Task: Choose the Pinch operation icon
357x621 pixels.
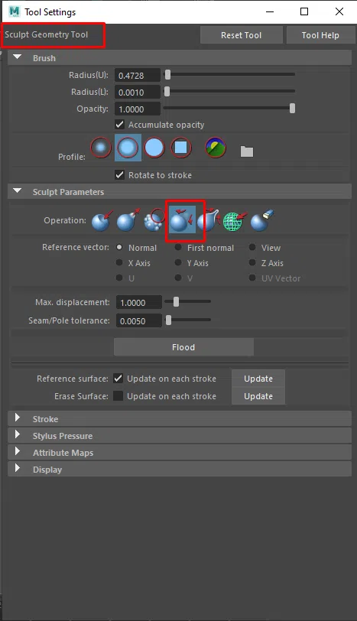Action: (209, 220)
